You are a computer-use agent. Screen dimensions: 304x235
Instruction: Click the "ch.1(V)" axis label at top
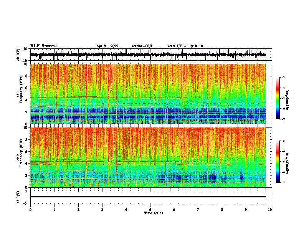pyautogui.click(x=18, y=55)
